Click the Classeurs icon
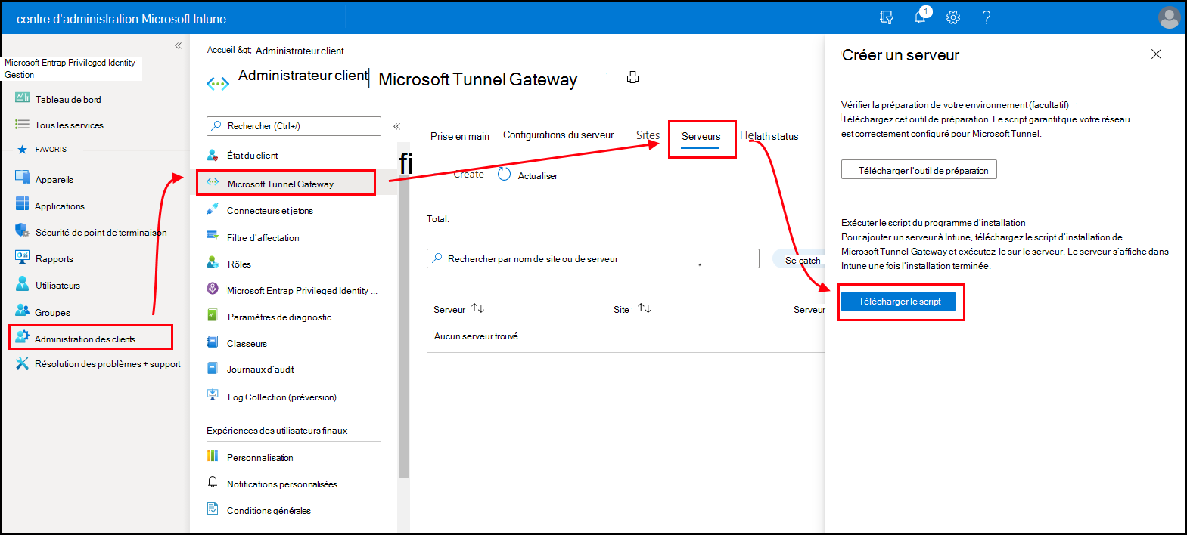 point(213,342)
